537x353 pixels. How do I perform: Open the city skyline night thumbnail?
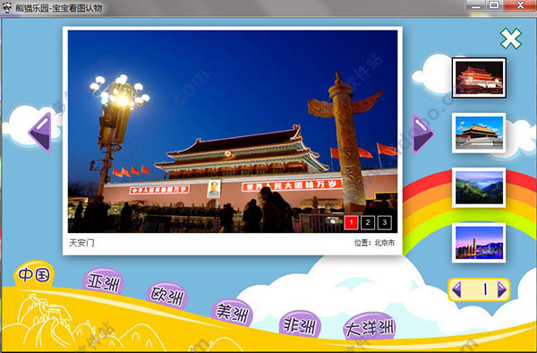(x=479, y=243)
